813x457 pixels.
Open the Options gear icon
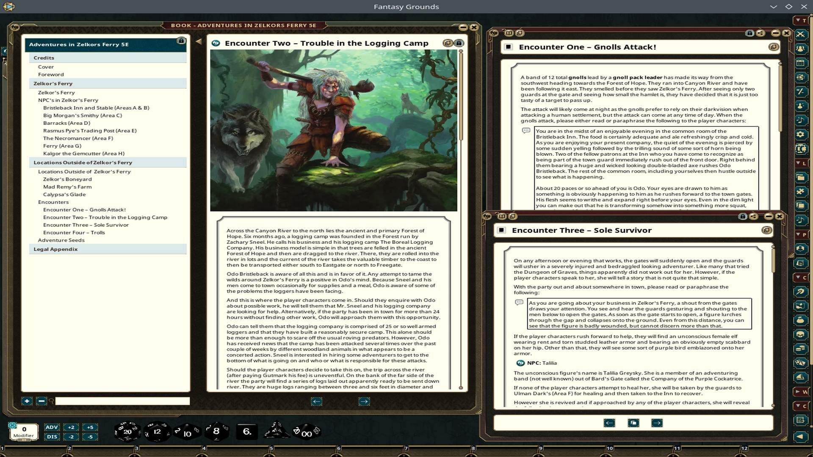click(x=802, y=135)
